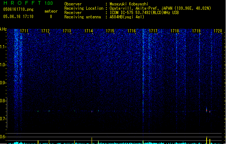Click the 1.0 kHz axis label
This screenshot has height=144, width=226.
click(x=3, y=65)
